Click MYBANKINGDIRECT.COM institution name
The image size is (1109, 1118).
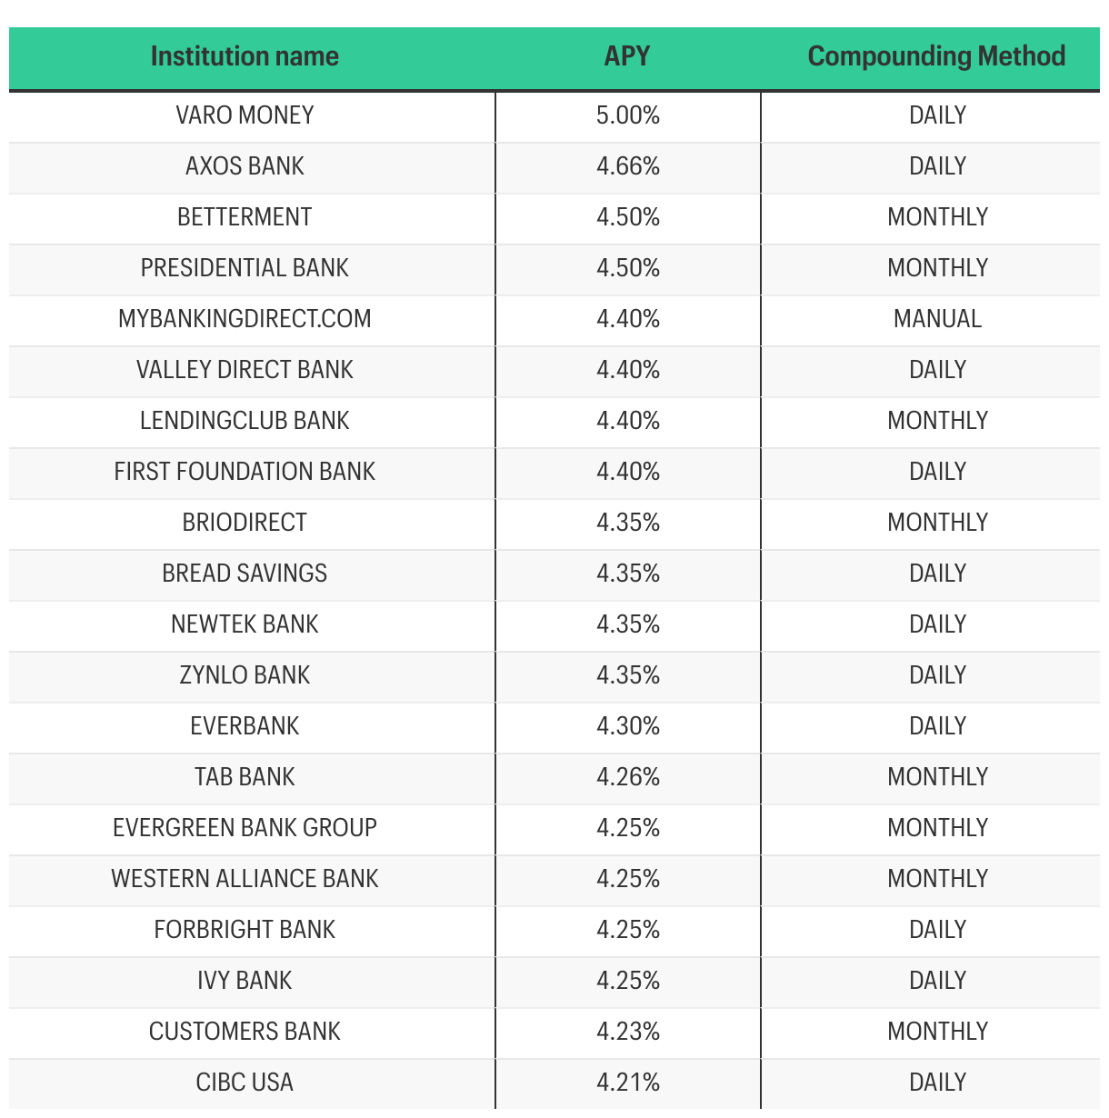pyautogui.click(x=245, y=319)
